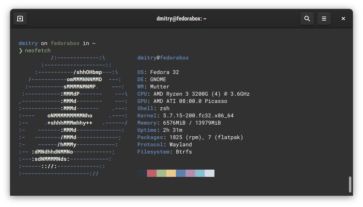Click the 'Protocol: Wayland' line

coord(165,144)
